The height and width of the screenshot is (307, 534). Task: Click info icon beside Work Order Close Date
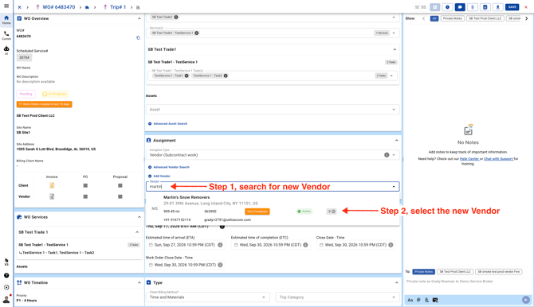coord(220,265)
